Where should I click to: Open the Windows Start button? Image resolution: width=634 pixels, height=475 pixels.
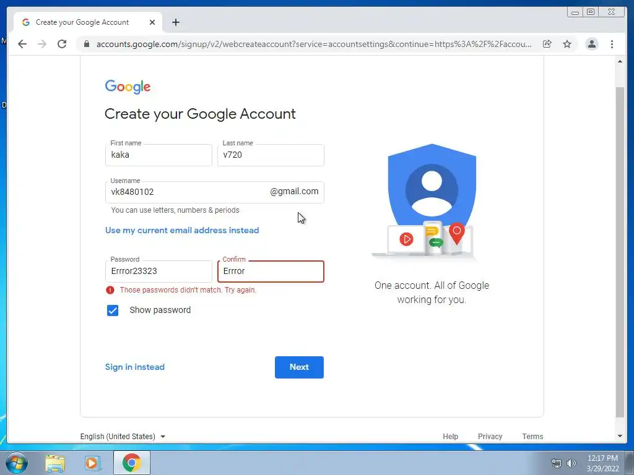[x=17, y=463]
